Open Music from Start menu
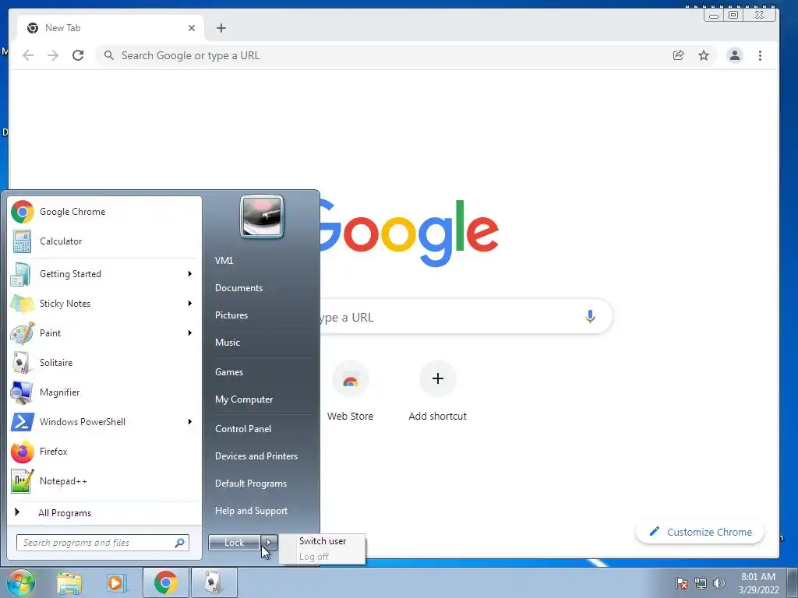 [x=228, y=343]
